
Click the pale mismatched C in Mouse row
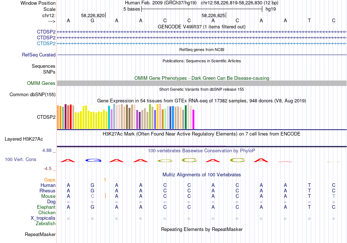click(x=92, y=196)
